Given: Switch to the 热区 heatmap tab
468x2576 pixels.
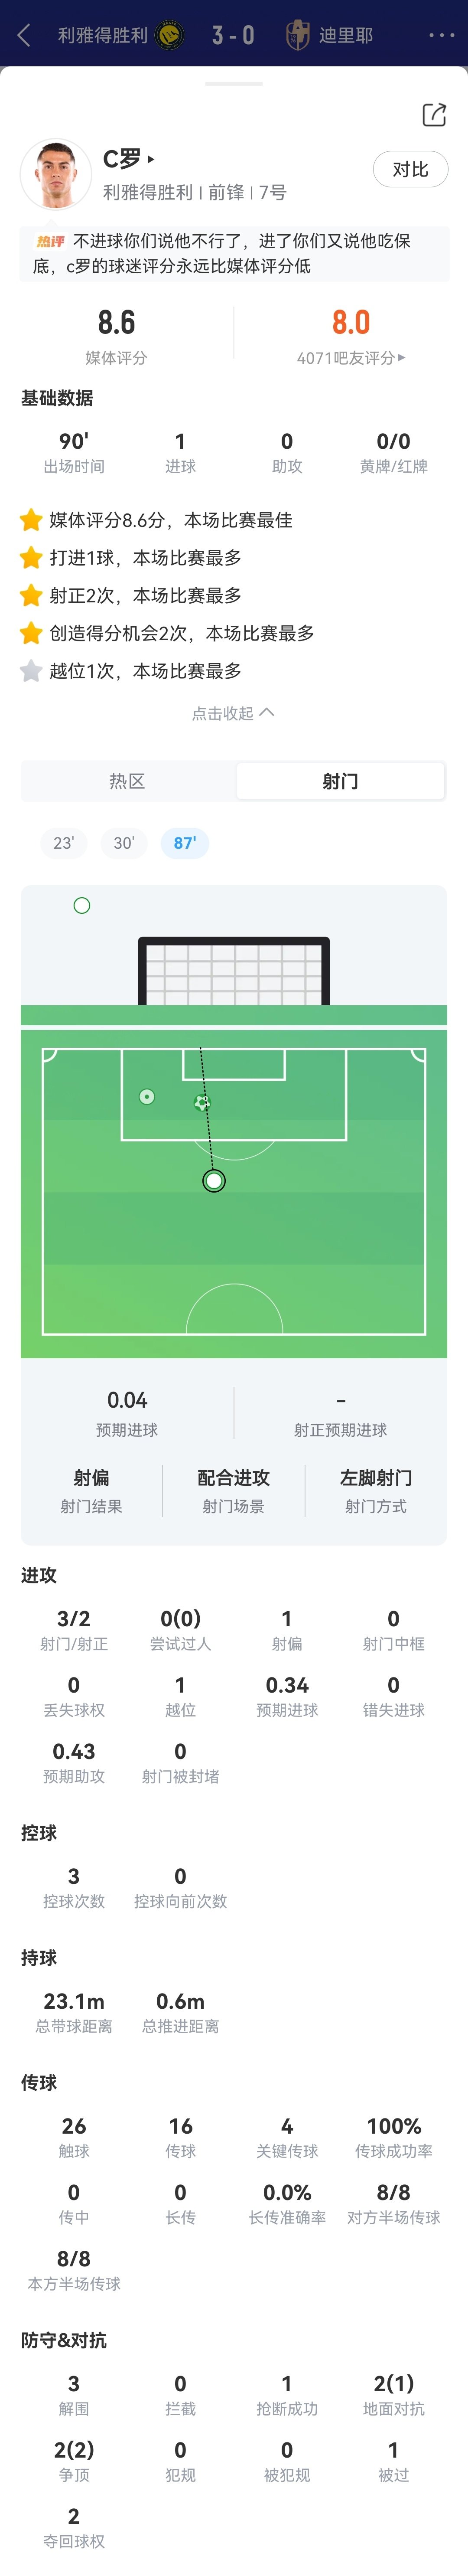Looking at the screenshot, I should [128, 781].
